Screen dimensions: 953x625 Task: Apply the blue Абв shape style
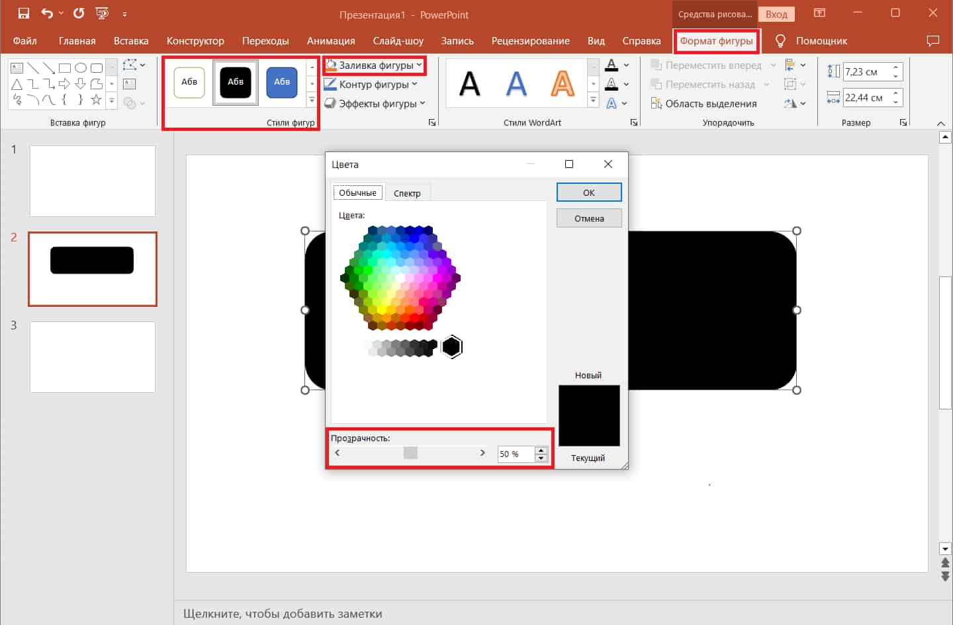click(282, 82)
